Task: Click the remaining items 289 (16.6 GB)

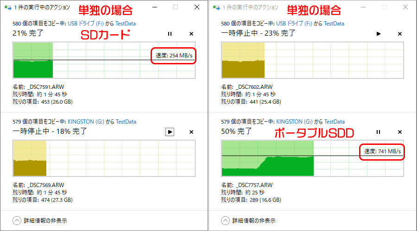Action: coord(265,200)
